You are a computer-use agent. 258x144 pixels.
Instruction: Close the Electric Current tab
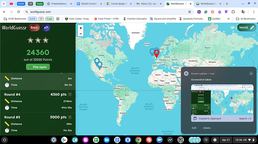coord(101,4)
